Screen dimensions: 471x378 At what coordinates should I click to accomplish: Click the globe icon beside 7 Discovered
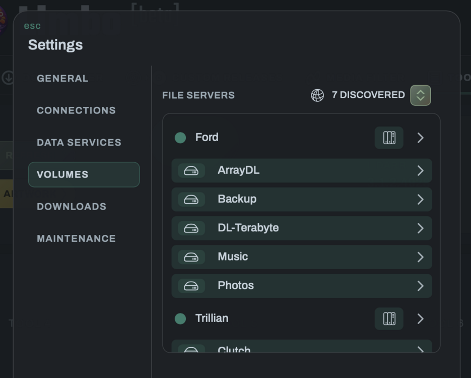(x=317, y=95)
